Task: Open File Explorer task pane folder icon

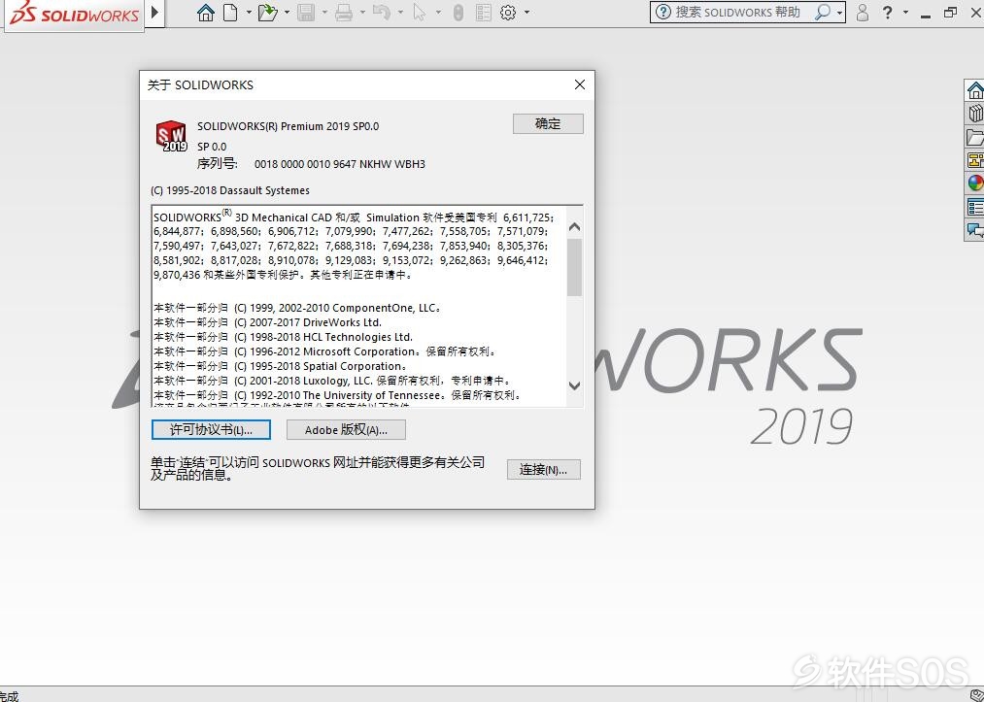Action: click(x=974, y=137)
